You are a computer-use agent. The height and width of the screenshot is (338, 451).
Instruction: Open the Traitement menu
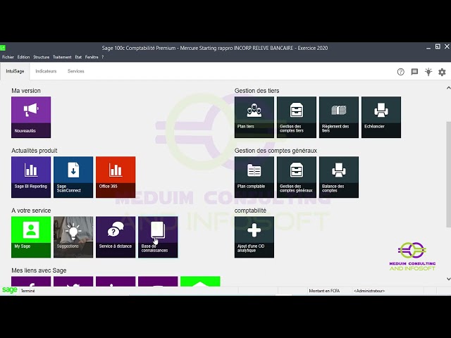pos(62,57)
